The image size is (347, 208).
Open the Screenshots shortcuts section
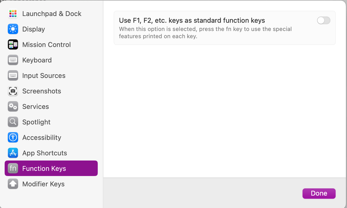click(42, 91)
